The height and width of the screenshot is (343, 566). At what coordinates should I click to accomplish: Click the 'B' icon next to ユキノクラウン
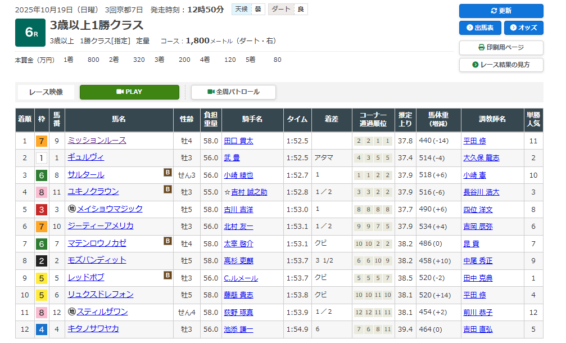167,190
